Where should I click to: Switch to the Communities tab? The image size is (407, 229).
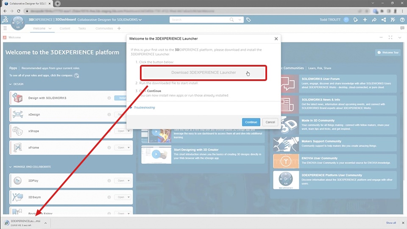(104, 28)
